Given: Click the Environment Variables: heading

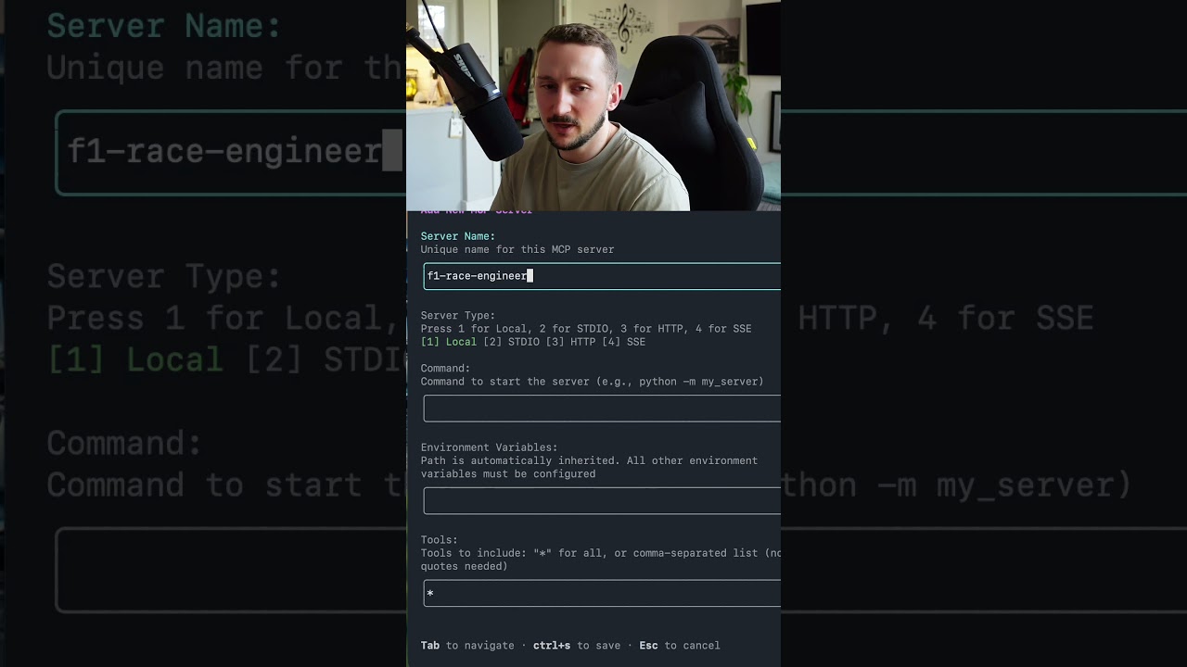Looking at the screenshot, I should 489,447.
